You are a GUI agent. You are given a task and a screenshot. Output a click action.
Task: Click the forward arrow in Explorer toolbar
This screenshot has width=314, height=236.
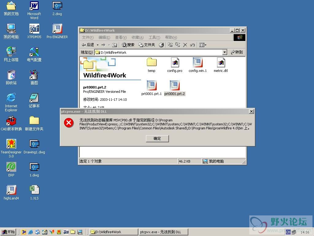point(103,45)
